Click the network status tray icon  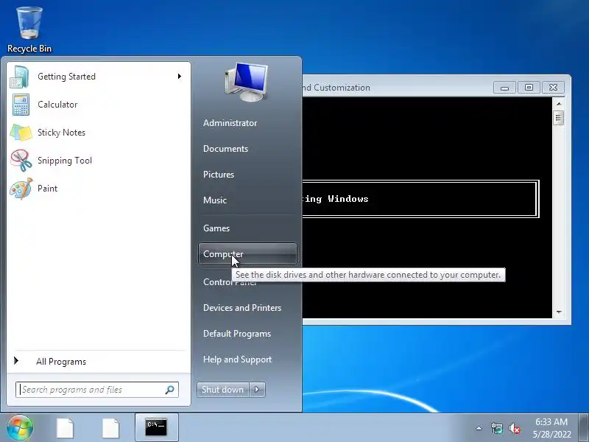click(497, 428)
